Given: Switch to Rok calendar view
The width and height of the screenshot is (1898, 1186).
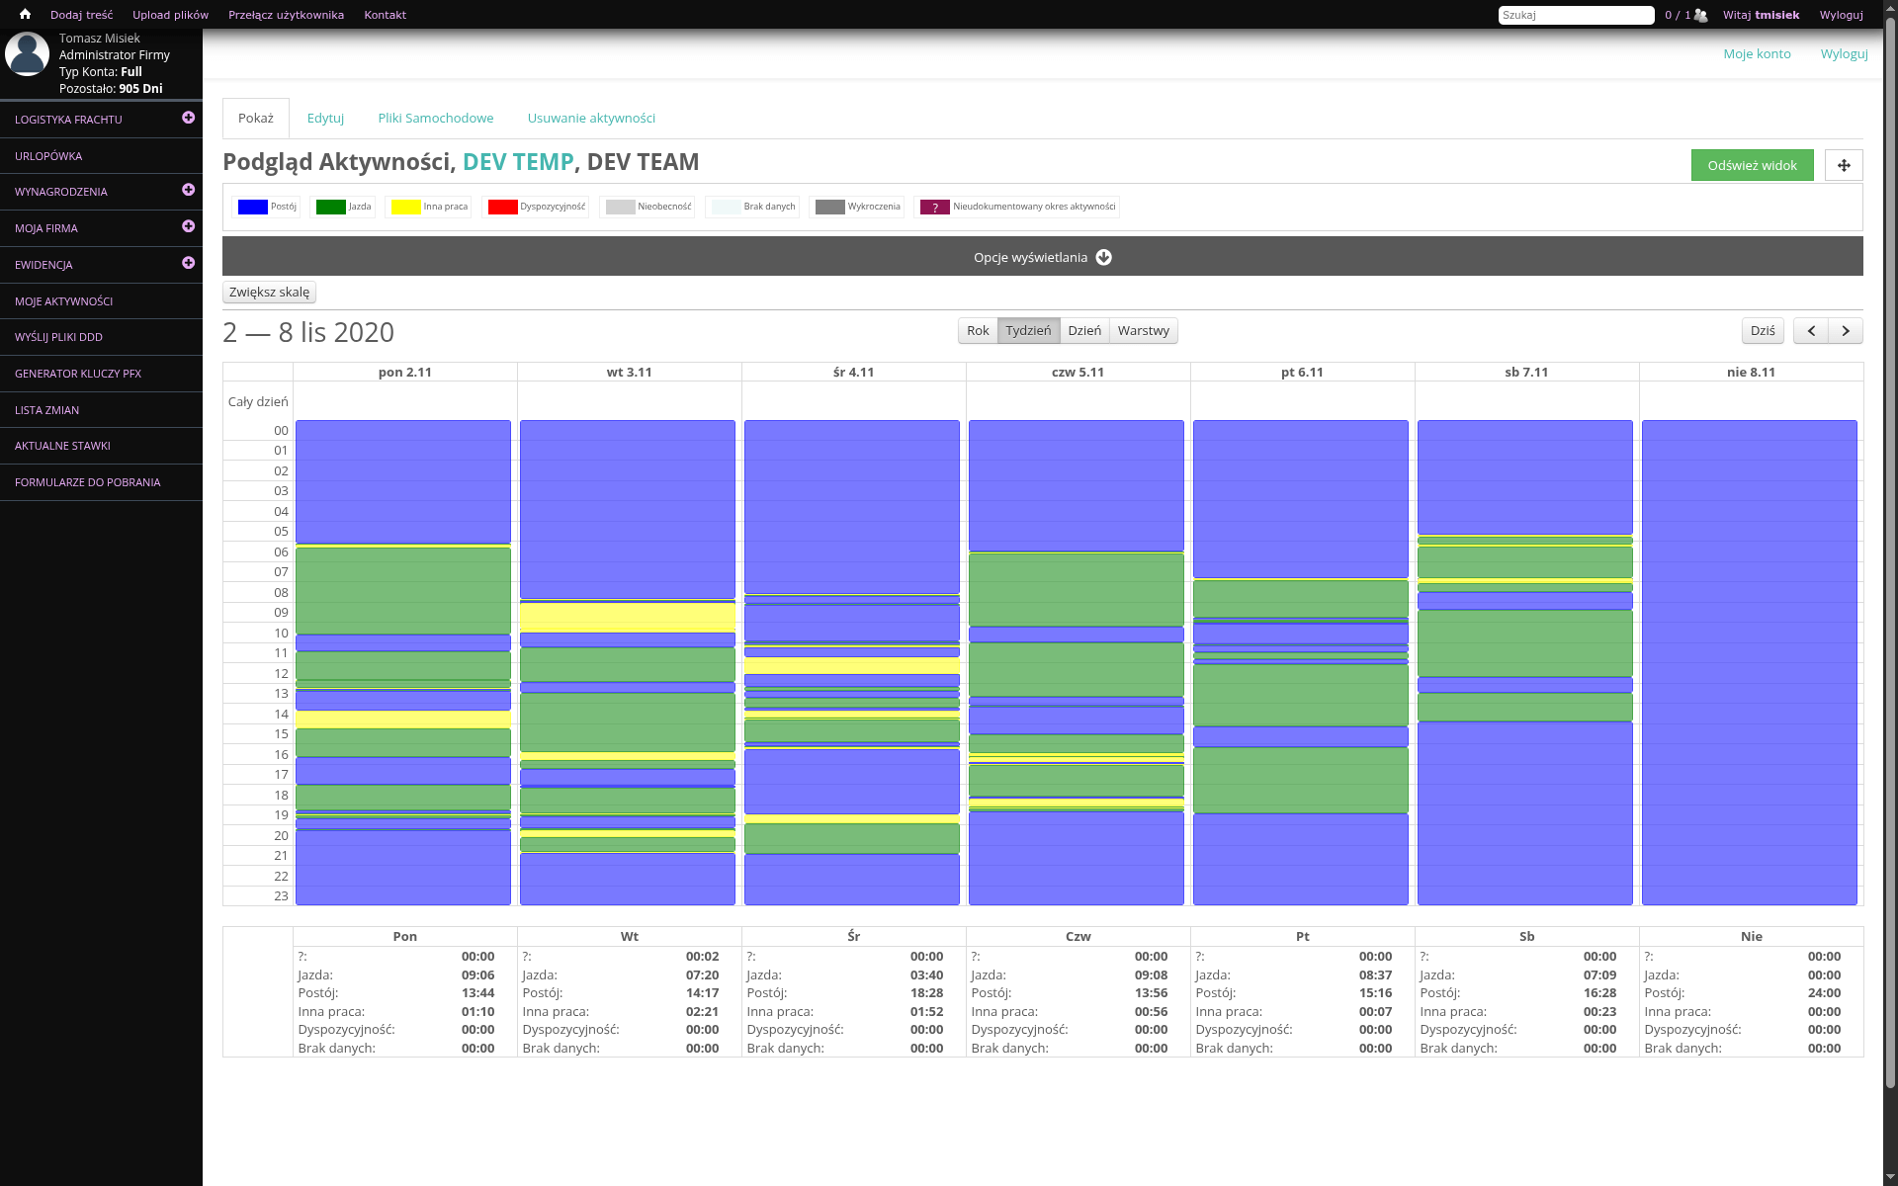Looking at the screenshot, I should [x=978, y=331].
